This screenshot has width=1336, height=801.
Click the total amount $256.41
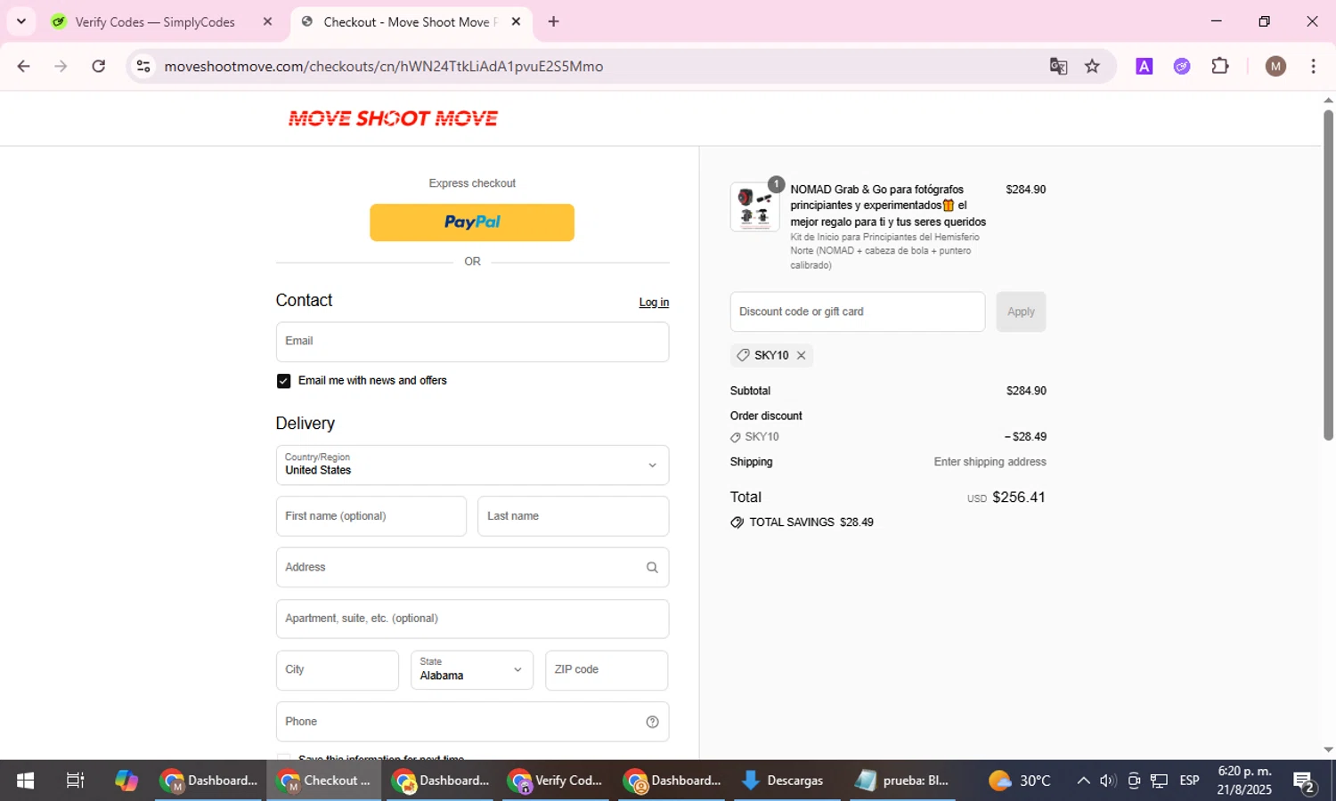(x=1019, y=498)
